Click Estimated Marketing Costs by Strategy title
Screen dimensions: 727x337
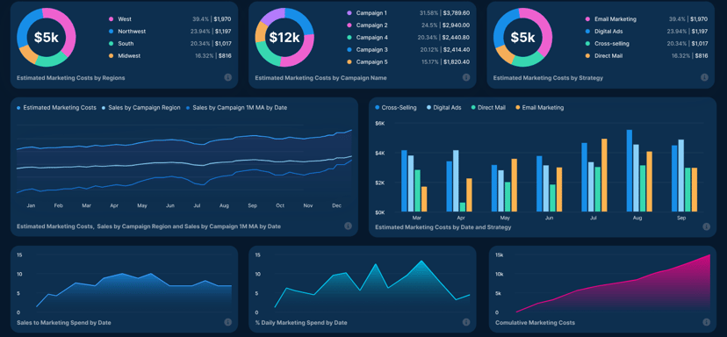point(548,78)
